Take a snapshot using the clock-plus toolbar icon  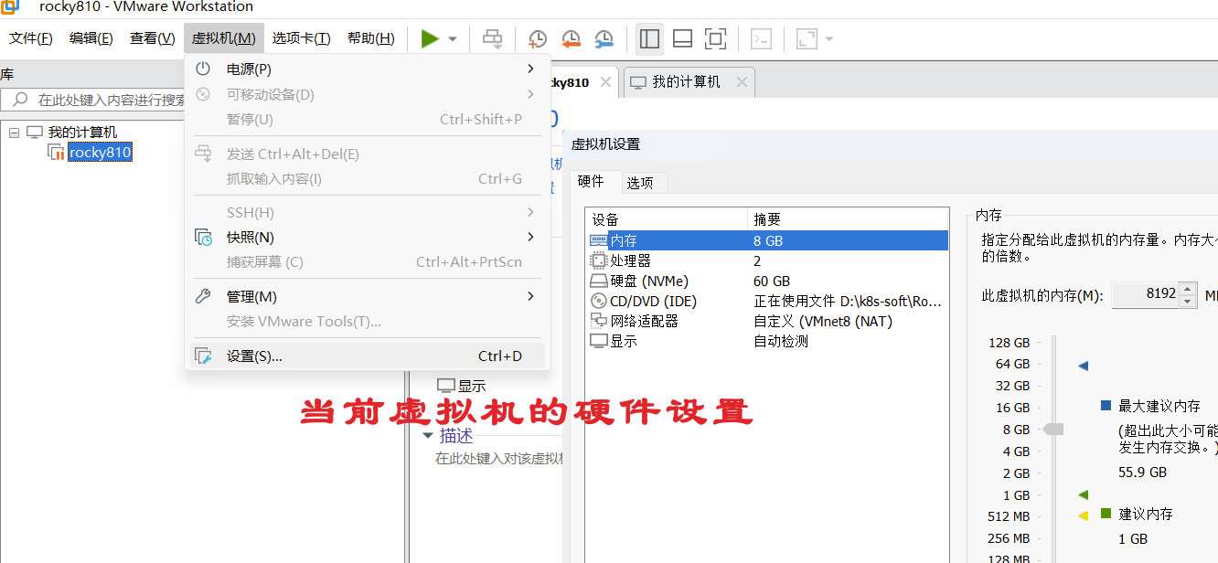[x=538, y=38]
